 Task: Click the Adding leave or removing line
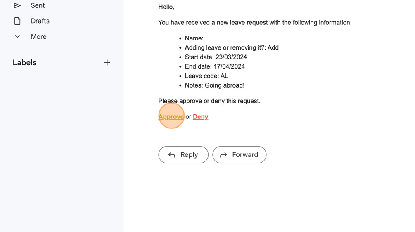click(x=231, y=47)
